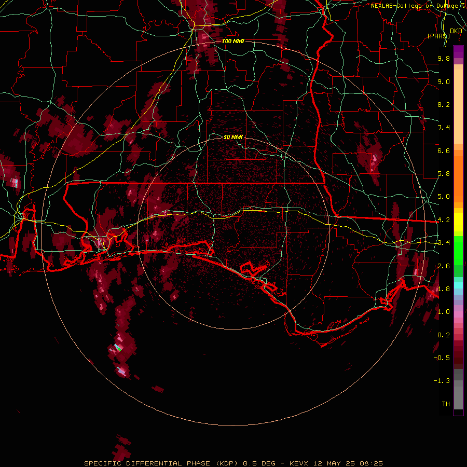Click the TH legend label
Viewport: 467px width, 467px height.
pos(446,404)
